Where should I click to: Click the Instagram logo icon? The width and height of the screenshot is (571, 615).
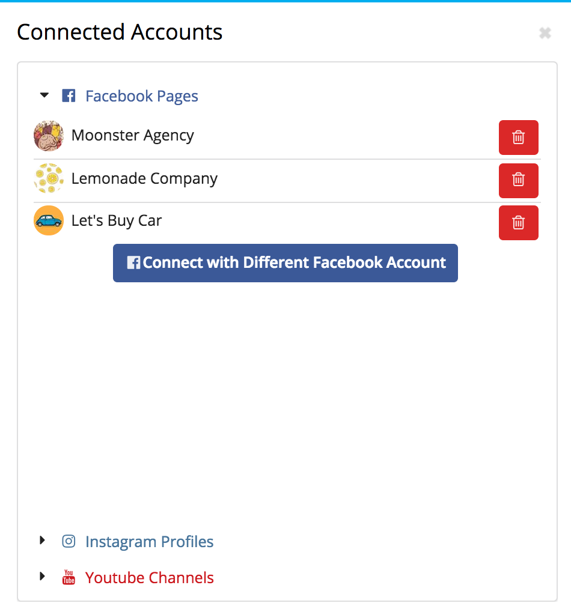click(69, 541)
